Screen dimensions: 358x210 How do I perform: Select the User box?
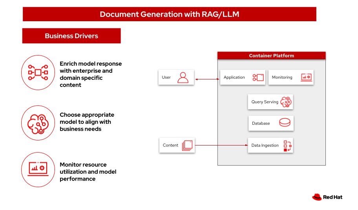pos(176,77)
